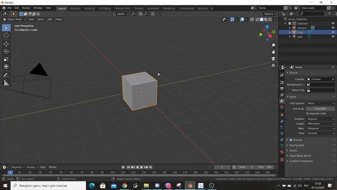The width and height of the screenshot is (337, 190).
Task: Enable the Separate Units checkbox
Action: [x=308, y=113]
